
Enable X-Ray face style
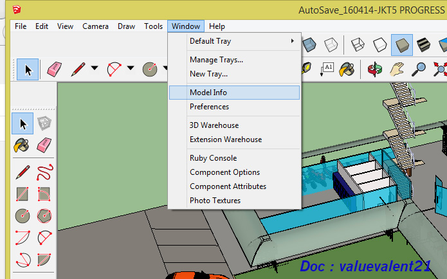tap(309, 45)
